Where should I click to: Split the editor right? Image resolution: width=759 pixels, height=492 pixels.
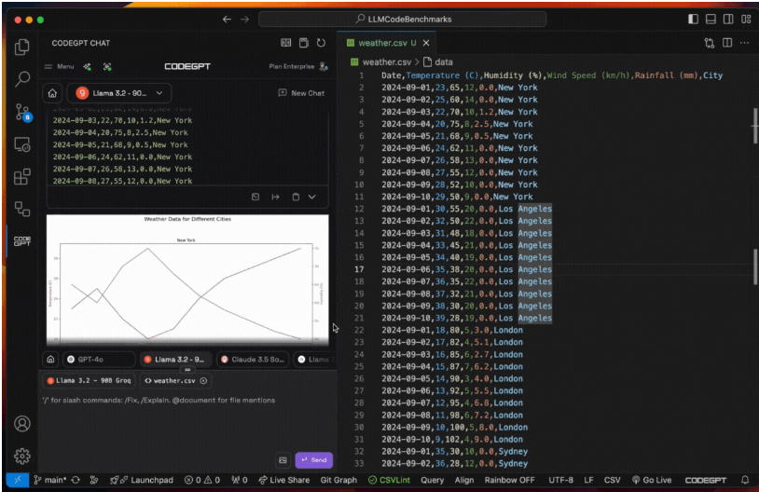(x=727, y=43)
